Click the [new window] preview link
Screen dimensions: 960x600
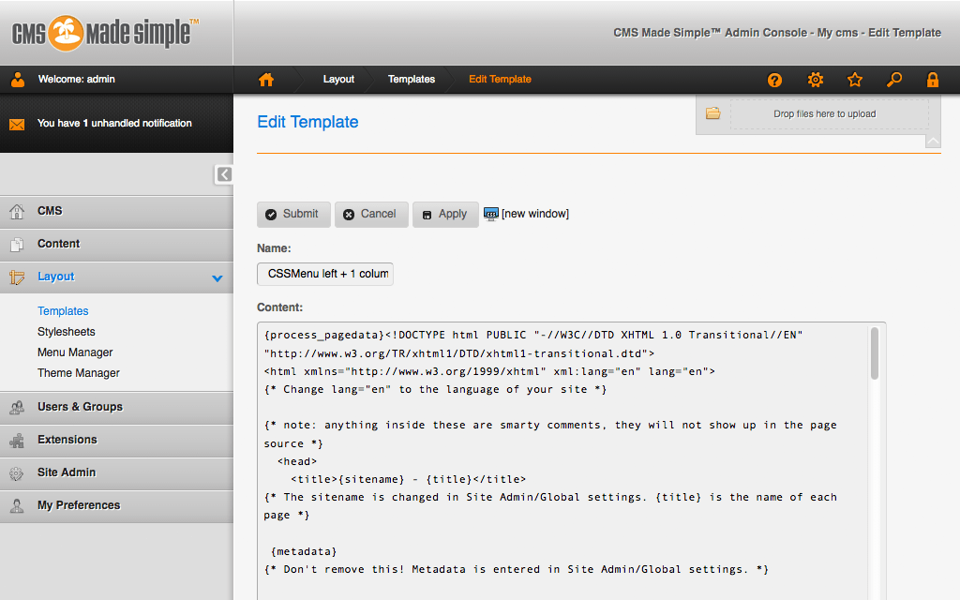coord(536,214)
